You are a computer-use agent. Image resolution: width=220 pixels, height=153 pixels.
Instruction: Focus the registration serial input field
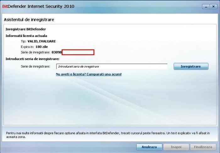(x=112, y=67)
